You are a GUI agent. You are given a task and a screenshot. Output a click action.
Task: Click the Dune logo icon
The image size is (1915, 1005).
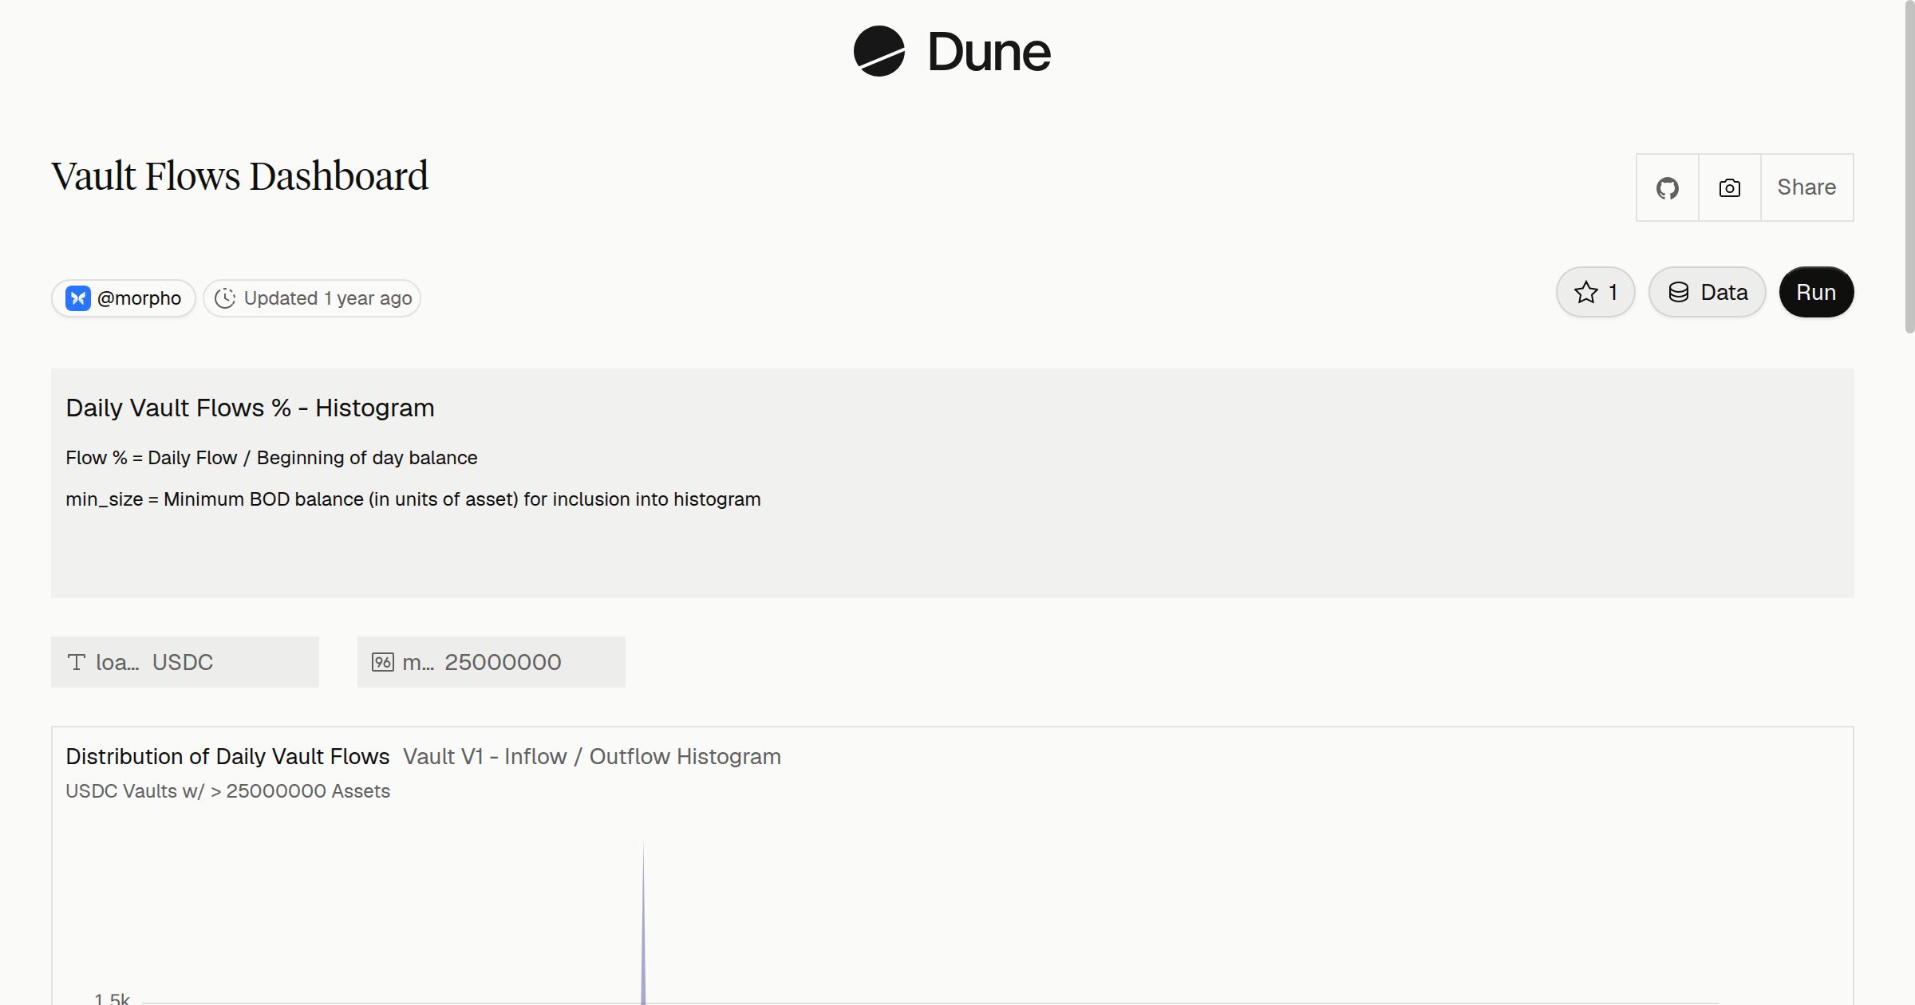click(x=879, y=51)
